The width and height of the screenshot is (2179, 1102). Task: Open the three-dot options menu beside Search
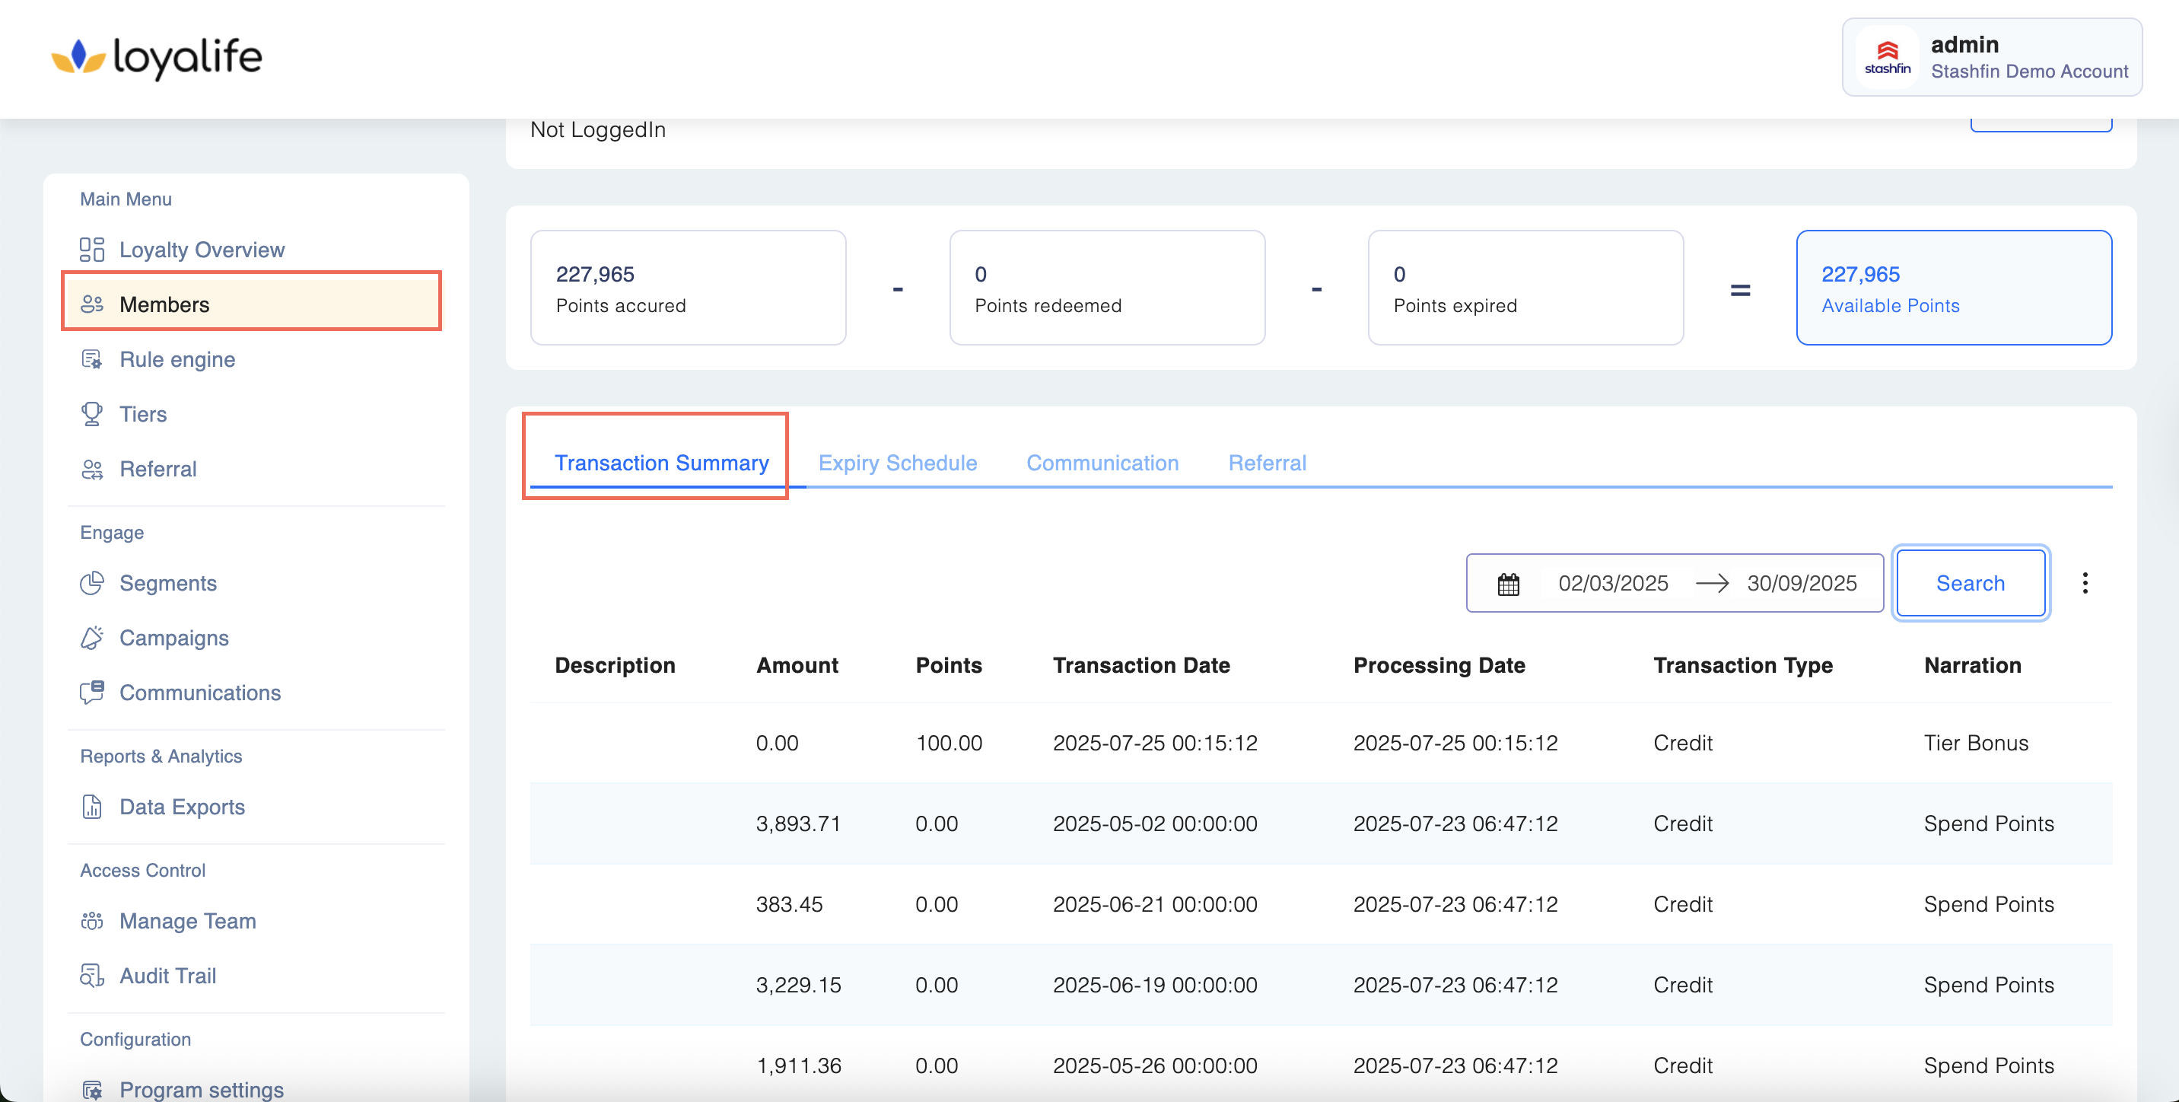(x=2084, y=583)
